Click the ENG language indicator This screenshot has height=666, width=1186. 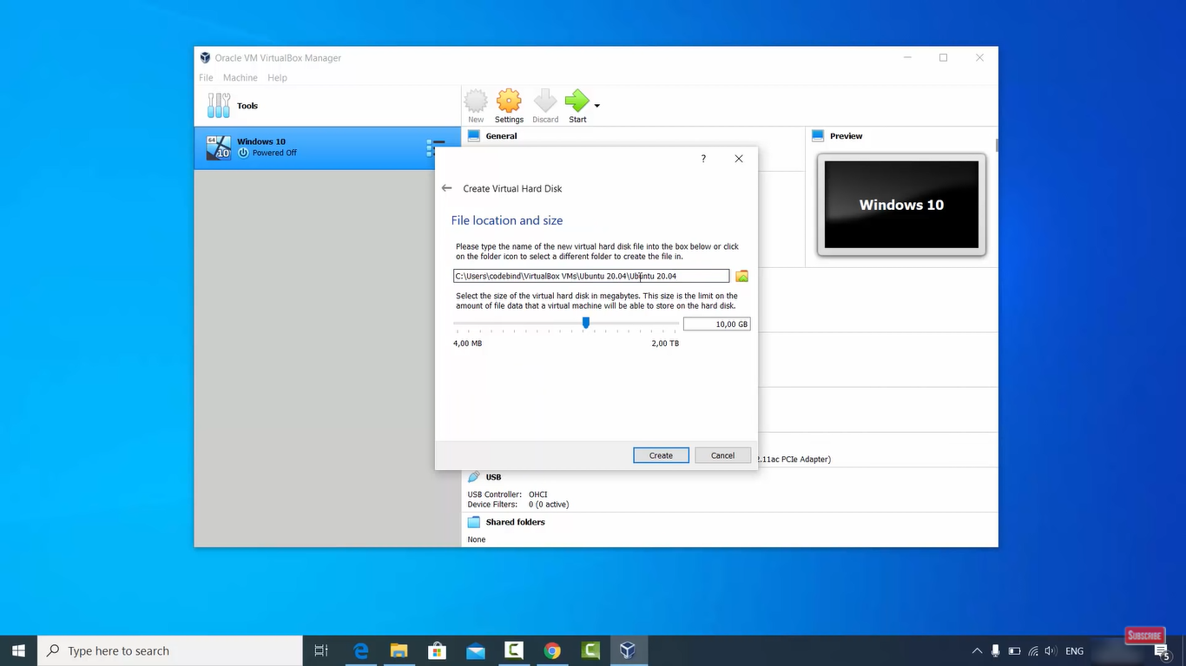click(x=1074, y=651)
